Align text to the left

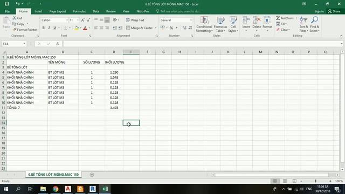pyautogui.click(x=96, y=28)
